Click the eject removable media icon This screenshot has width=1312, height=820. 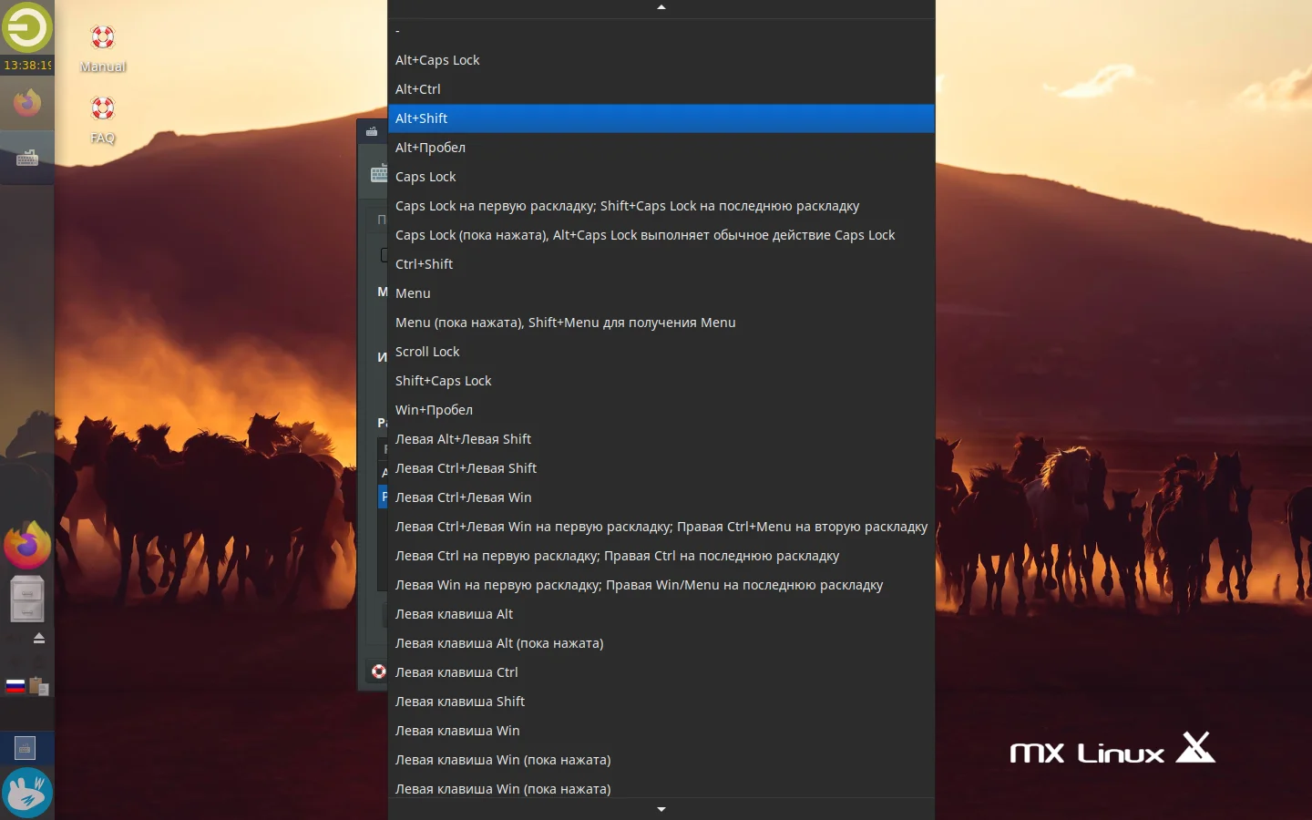pyautogui.click(x=38, y=638)
